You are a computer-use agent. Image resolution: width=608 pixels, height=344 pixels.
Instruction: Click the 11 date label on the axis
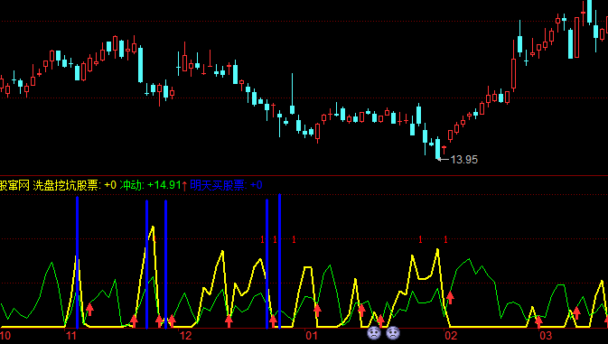[x=71, y=336]
